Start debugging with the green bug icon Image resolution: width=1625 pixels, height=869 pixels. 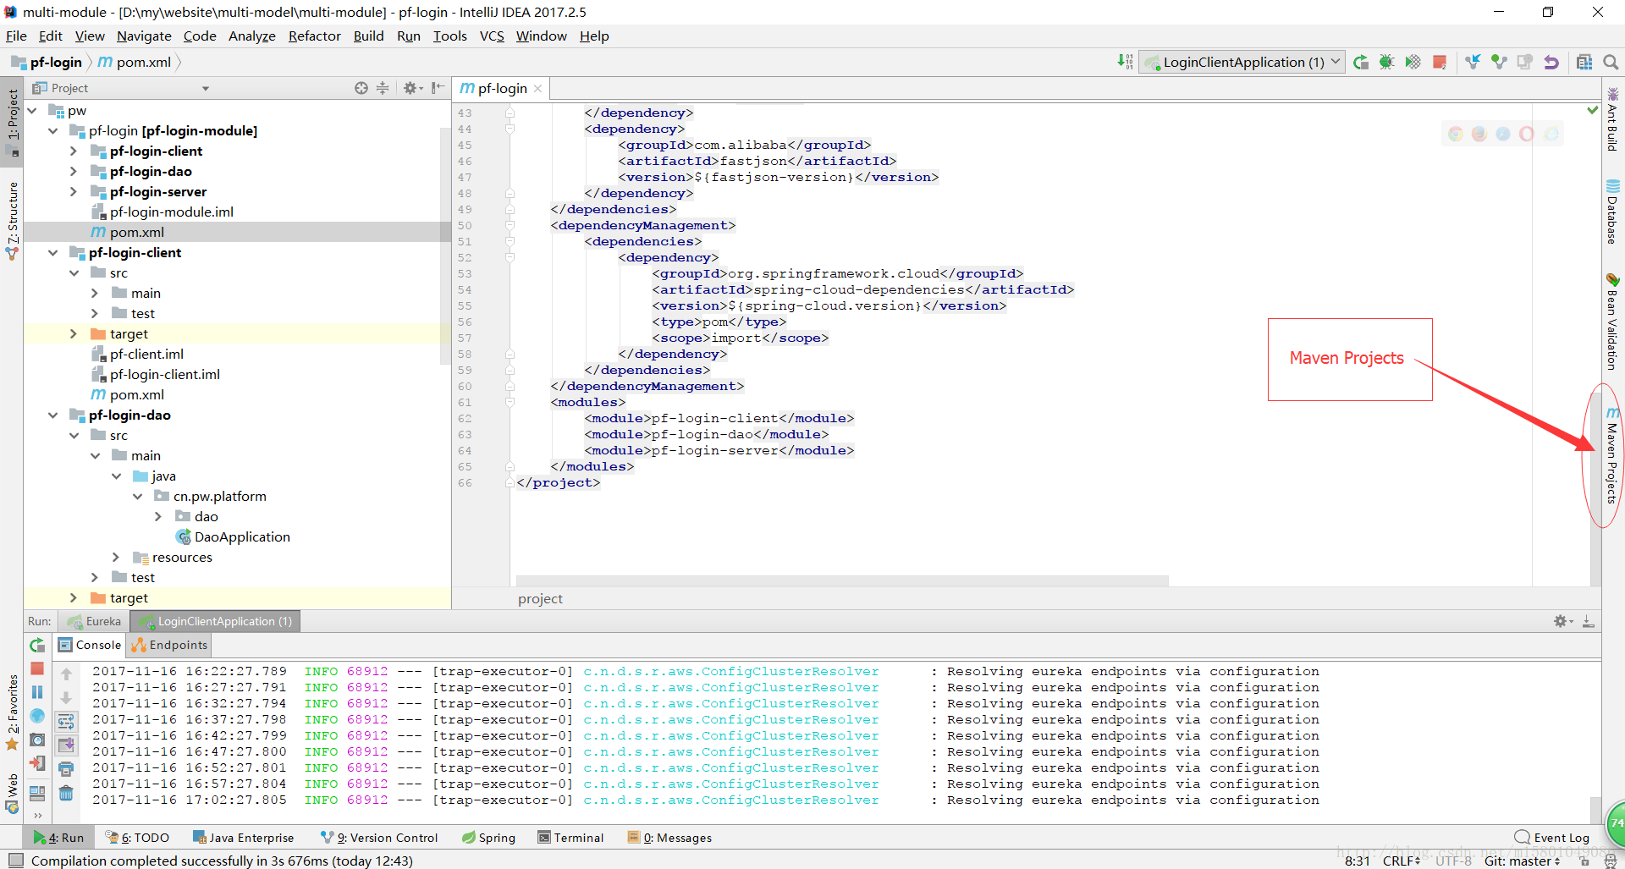(1386, 62)
